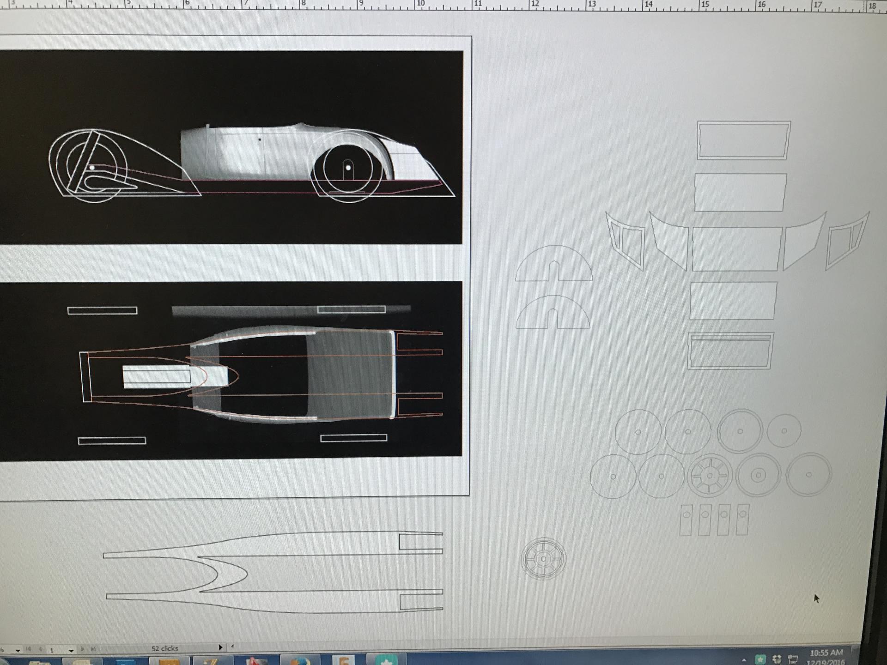Open Firefox from the taskbar
The height and width of the screenshot is (665, 887).
point(299,661)
